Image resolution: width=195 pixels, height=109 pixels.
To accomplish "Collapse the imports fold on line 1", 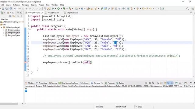I will pos(30,16).
